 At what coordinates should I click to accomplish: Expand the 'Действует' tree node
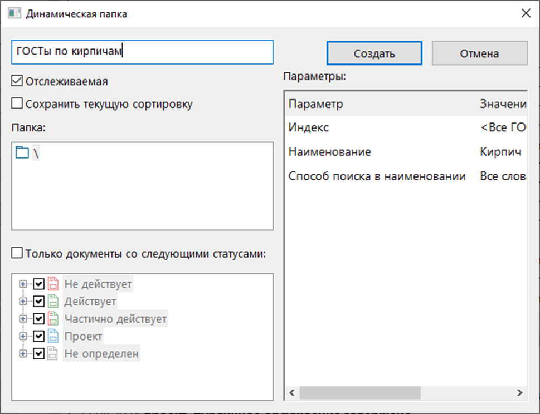[x=23, y=302]
